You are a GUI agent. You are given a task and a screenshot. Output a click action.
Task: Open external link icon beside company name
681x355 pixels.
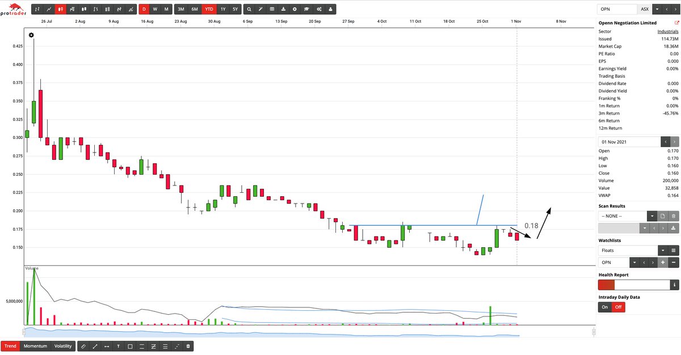(676, 23)
